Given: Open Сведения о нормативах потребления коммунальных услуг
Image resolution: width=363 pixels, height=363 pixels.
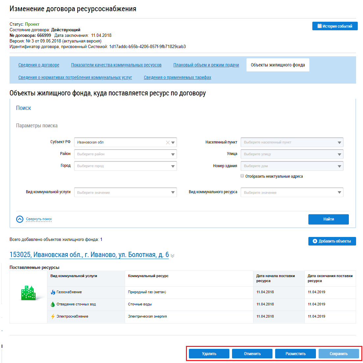Looking at the screenshot, I should tap(75, 77).
